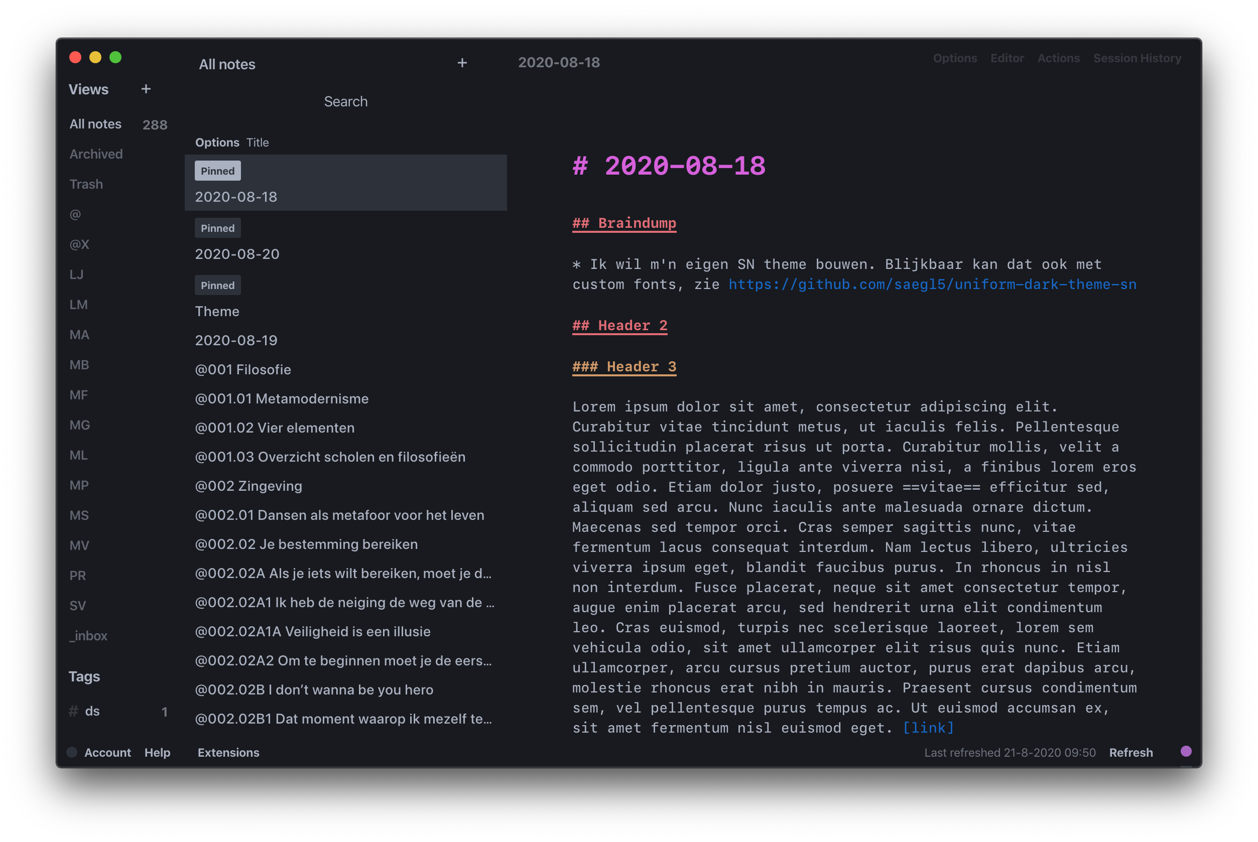This screenshot has height=842, width=1258.
Task: Open the Editor menu
Action: (x=1007, y=58)
